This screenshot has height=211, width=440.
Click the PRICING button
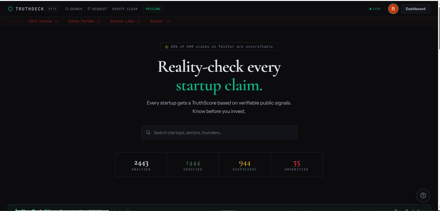(x=153, y=9)
